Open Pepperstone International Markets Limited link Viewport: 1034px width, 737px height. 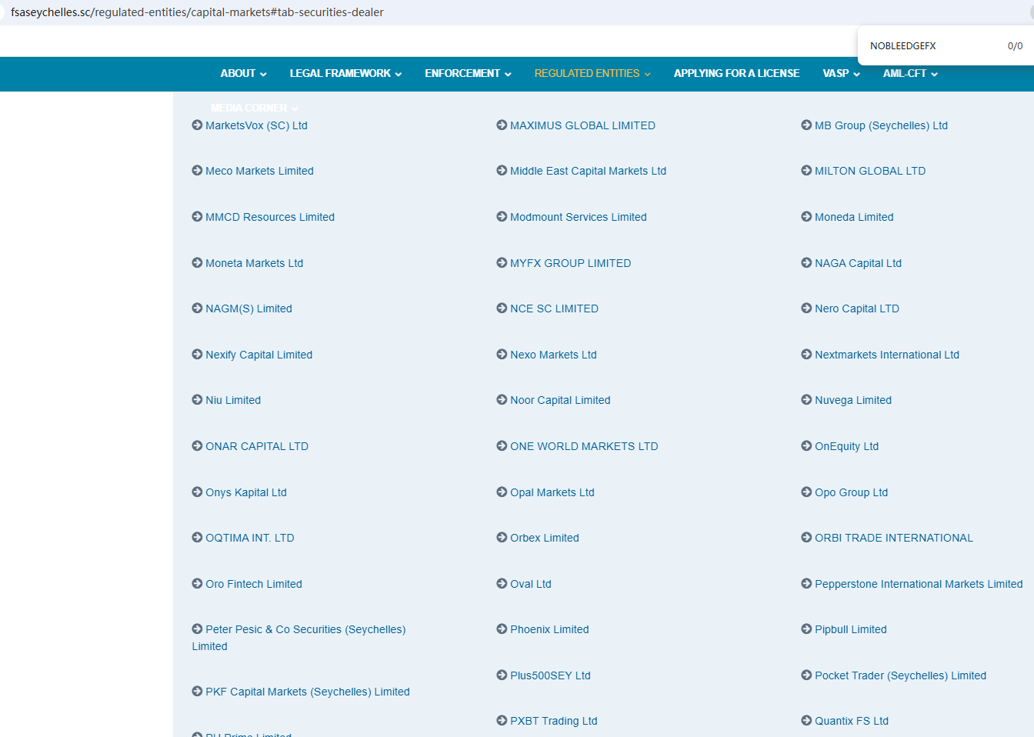(919, 584)
